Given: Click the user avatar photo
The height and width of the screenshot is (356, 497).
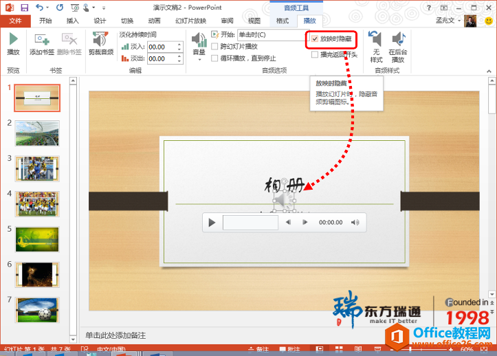Looking at the screenshot, I should 470,21.
